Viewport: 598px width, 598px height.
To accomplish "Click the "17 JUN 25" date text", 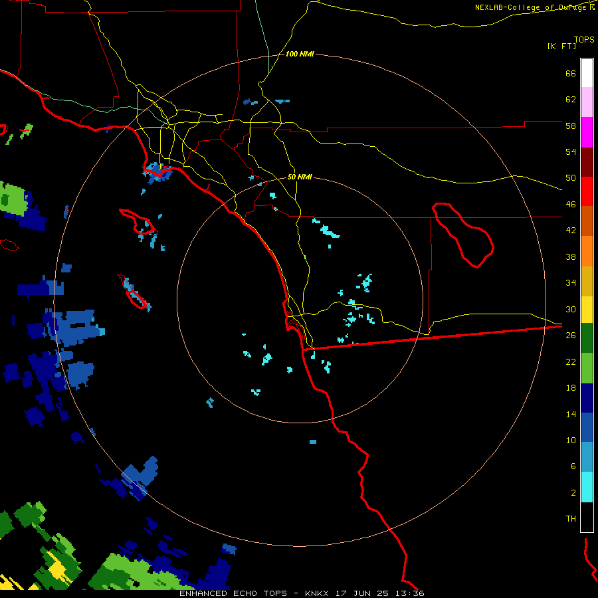I will point(362,593).
